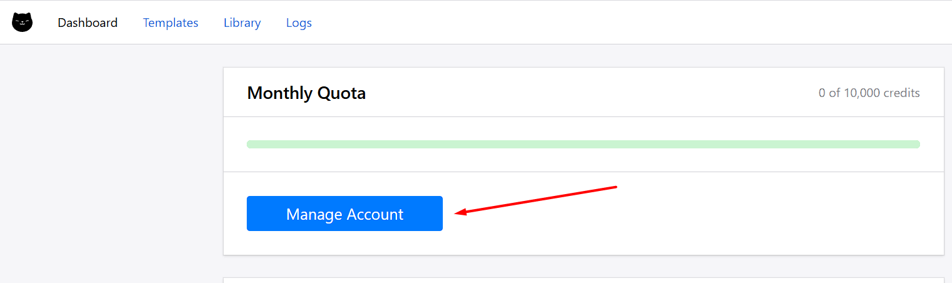This screenshot has height=283, width=952.
Task: Click the left end of quota bar
Action: click(251, 144)
